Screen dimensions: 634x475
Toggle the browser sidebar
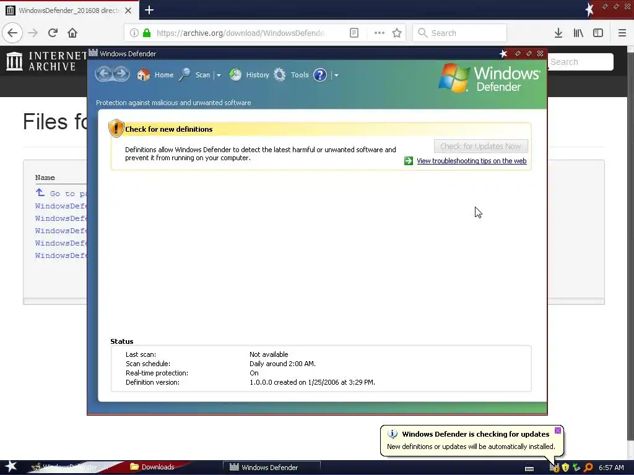tap(598, 33)
